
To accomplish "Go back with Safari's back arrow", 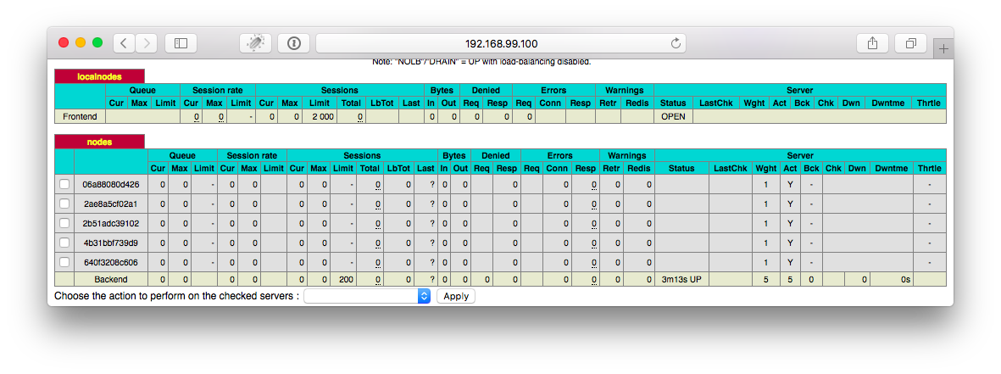I will pos(125,43).
